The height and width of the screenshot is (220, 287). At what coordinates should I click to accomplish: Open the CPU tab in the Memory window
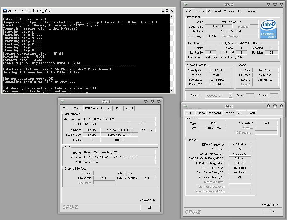(x=188, y=113)
